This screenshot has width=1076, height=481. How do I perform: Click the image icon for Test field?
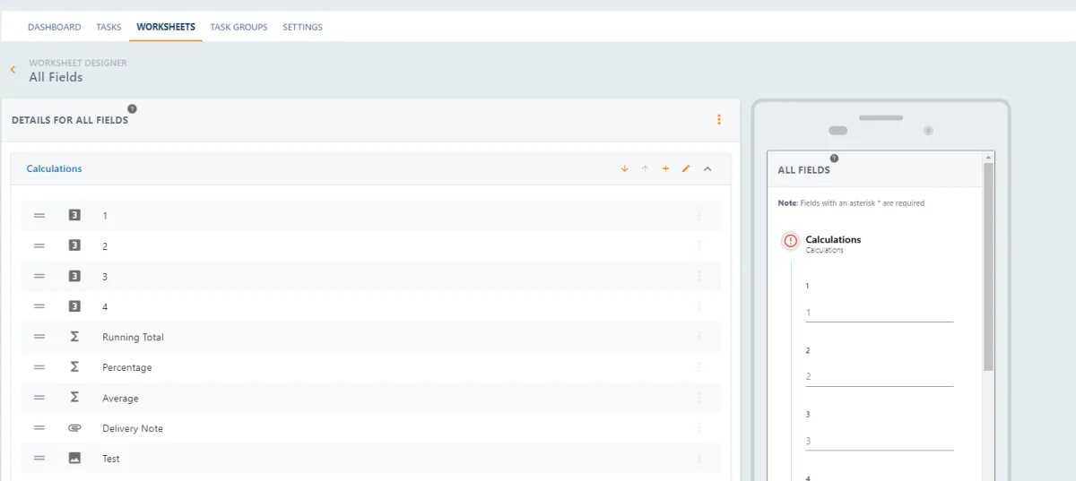click(x=74, y=459)
